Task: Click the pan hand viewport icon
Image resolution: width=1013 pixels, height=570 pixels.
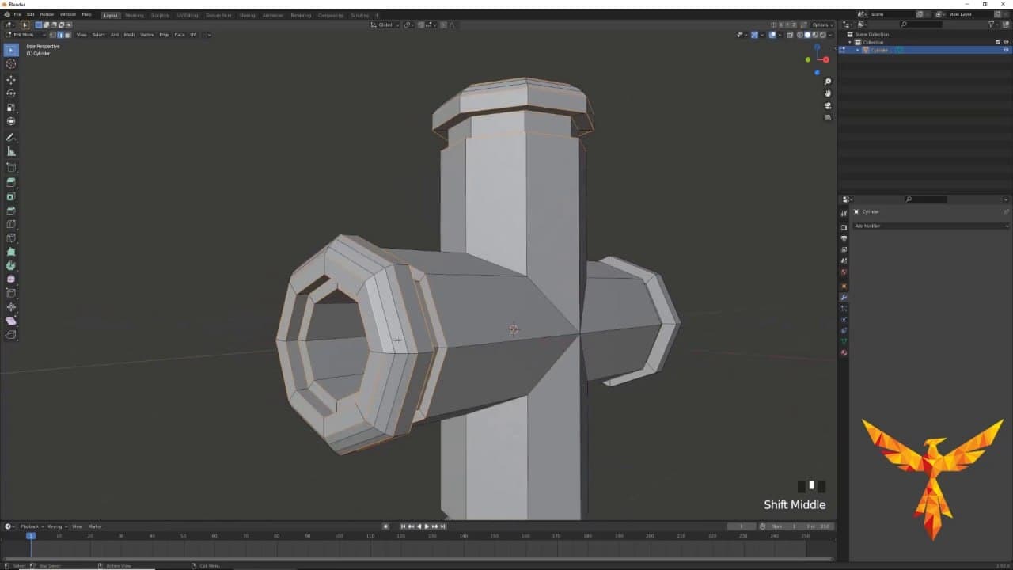Action: pyautogui.click(x=828, y=93)
